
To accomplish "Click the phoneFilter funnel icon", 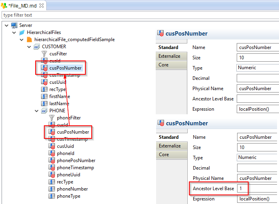I will tap(52, 118).
